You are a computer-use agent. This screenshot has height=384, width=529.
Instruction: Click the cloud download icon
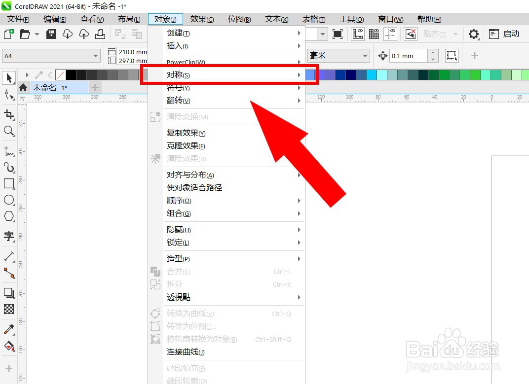pyautogui.click(x=68, y=34)
